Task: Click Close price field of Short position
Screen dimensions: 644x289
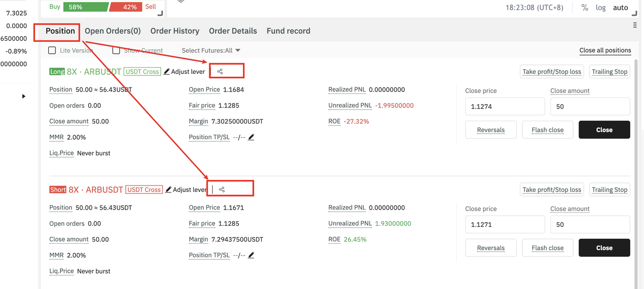Action: click(x=505, y=225)
